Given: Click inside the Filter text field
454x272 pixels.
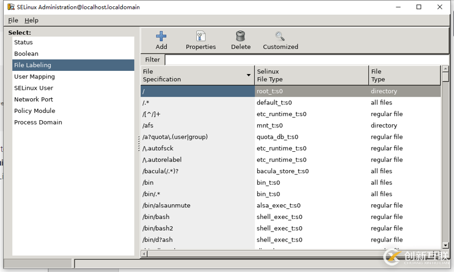Looking at the screenshot, I should [x=307, y=60].
